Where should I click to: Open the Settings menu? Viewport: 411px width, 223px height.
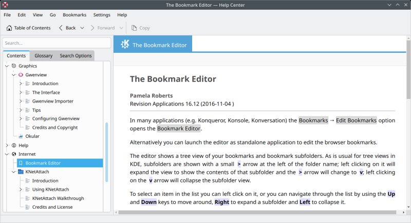pyautogui.click(x=102, y=15)
